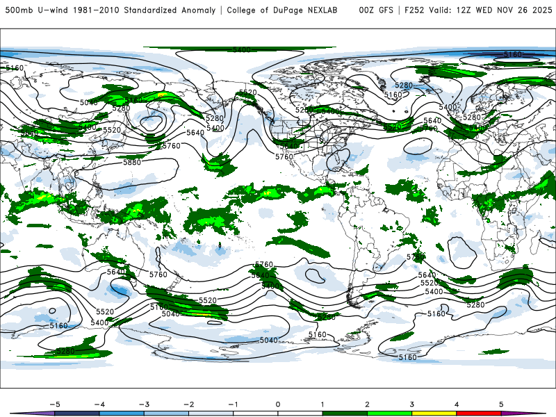556x417 pixels.
Task: Click the navy -5 to -4 colorbar segment
Action: (77, 414)
